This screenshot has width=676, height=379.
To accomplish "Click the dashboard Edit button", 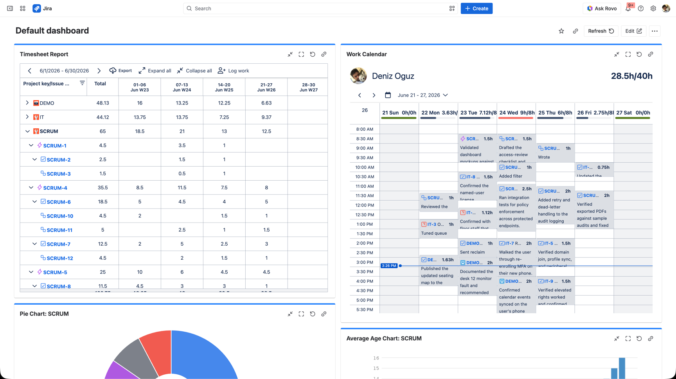I will (633, 31).
